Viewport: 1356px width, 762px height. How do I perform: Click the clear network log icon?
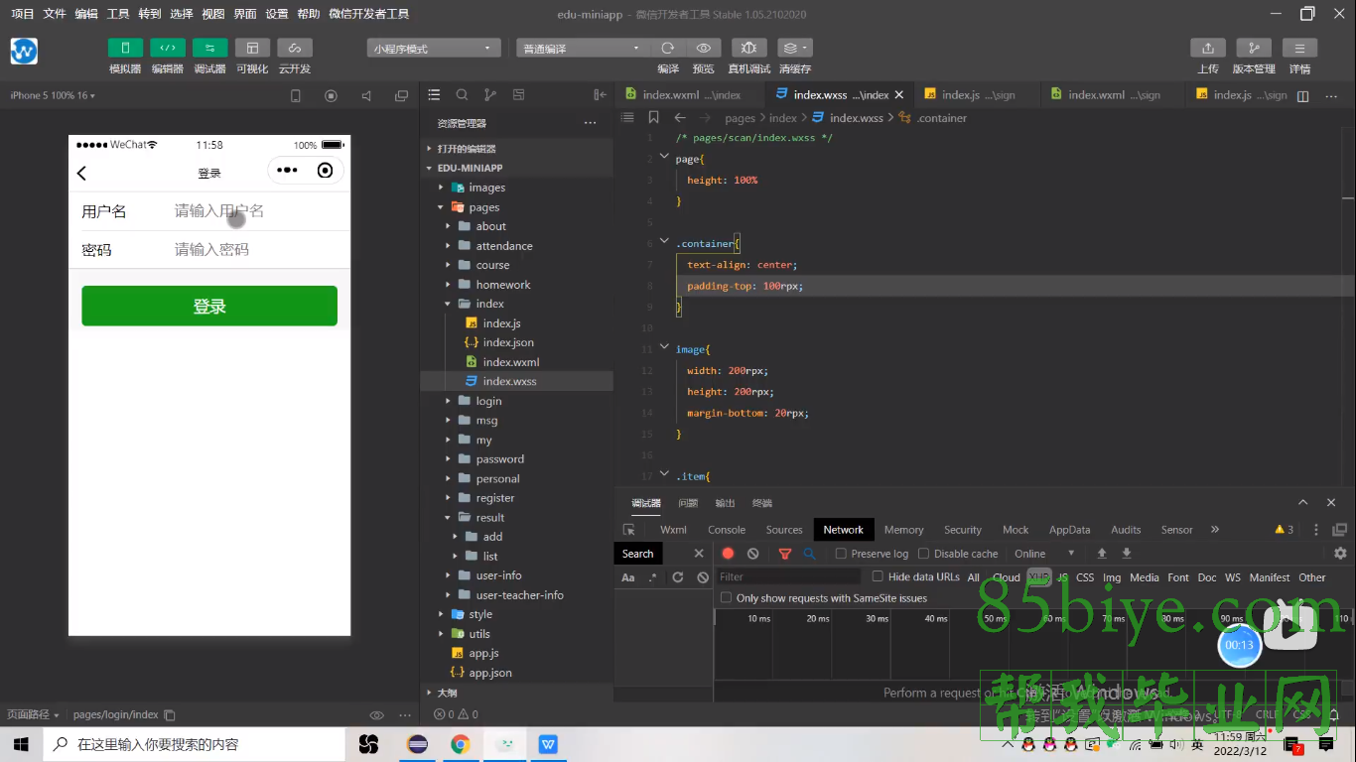click(x=753, y=554)
